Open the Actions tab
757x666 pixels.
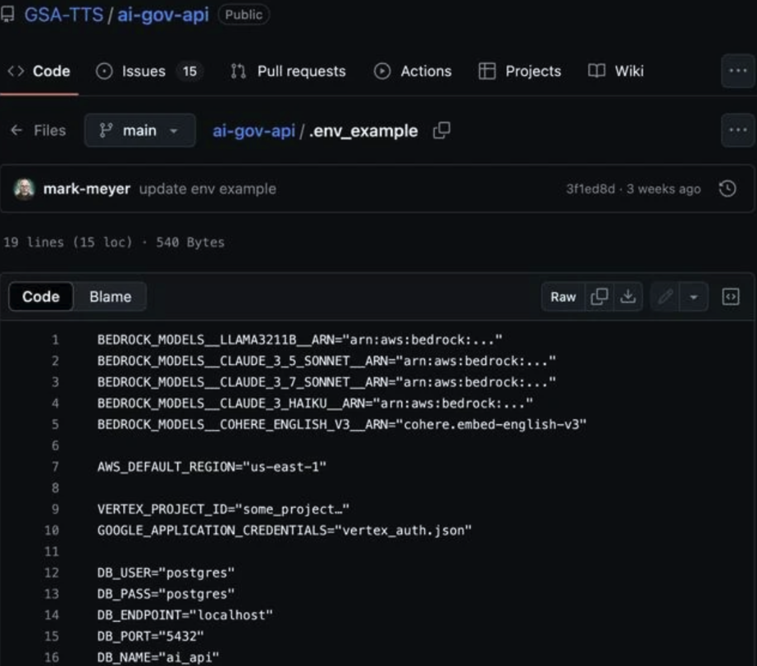tap(412, 71)
